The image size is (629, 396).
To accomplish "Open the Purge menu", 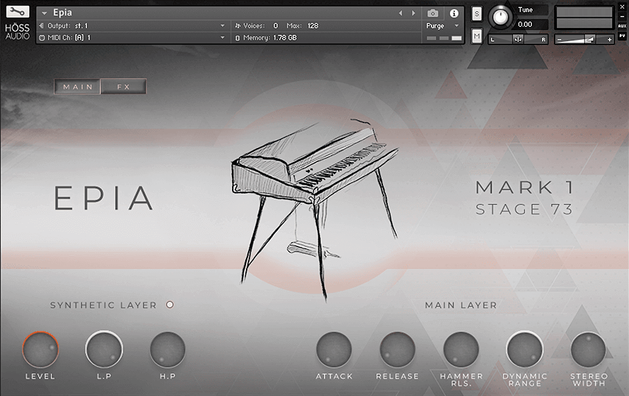I will click(x=439, y=25).
